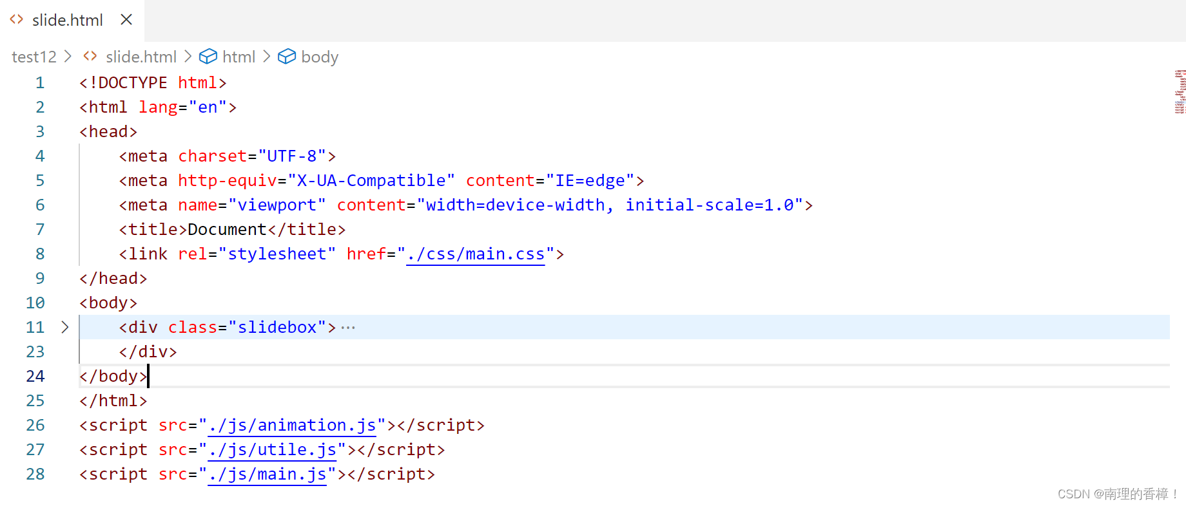Follow the ./js/animation.js link
Viewport: 1186px width, 506px height.
tap(292, 426)
